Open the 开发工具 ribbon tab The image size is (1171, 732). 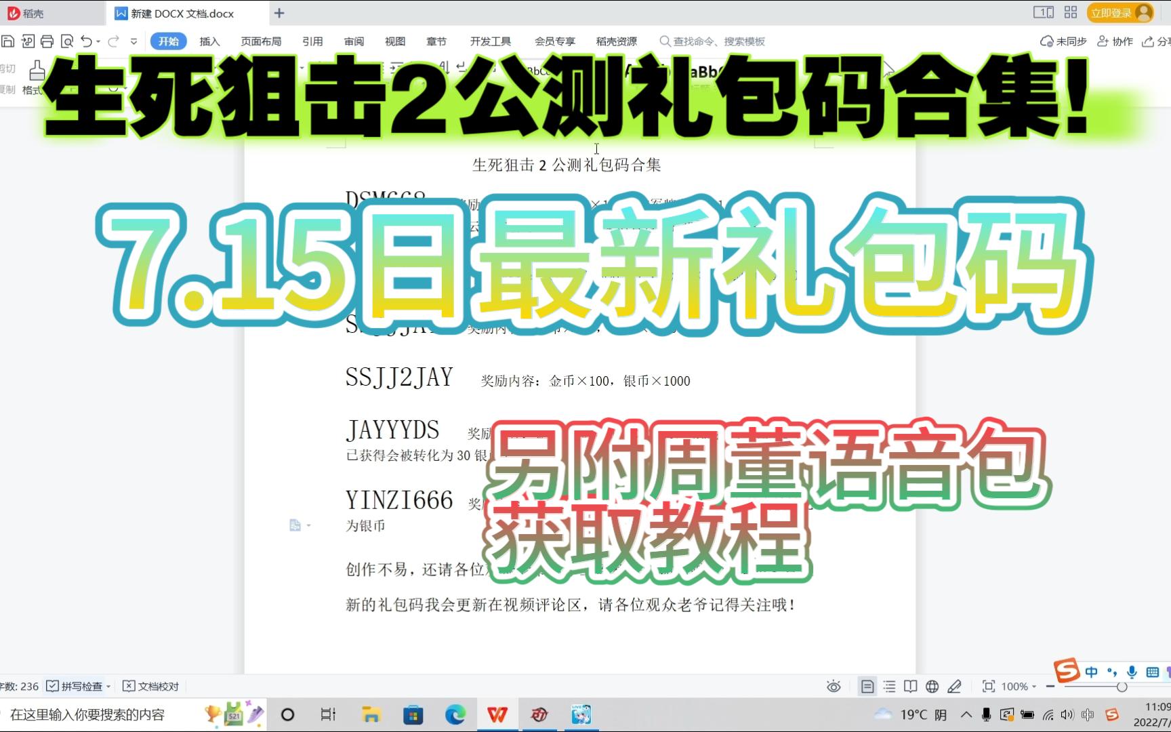pos(491,41)
